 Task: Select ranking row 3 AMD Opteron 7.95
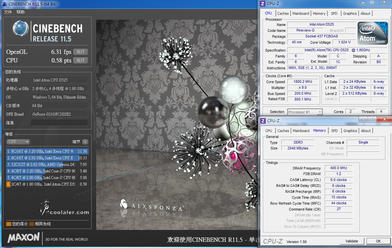[47, 165]
